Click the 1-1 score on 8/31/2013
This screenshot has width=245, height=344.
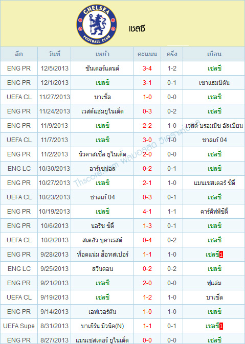point(147,326)
